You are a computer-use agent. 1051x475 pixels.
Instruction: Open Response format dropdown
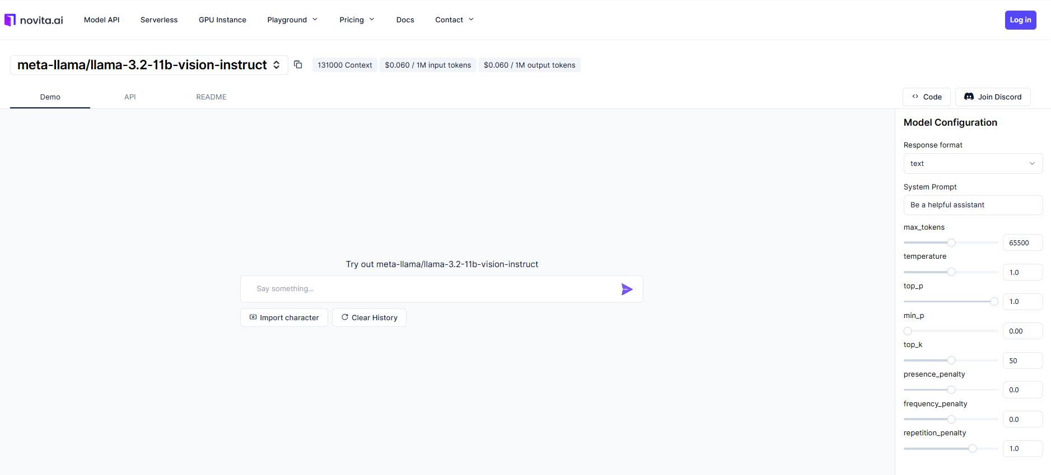[x=973, y=164]
